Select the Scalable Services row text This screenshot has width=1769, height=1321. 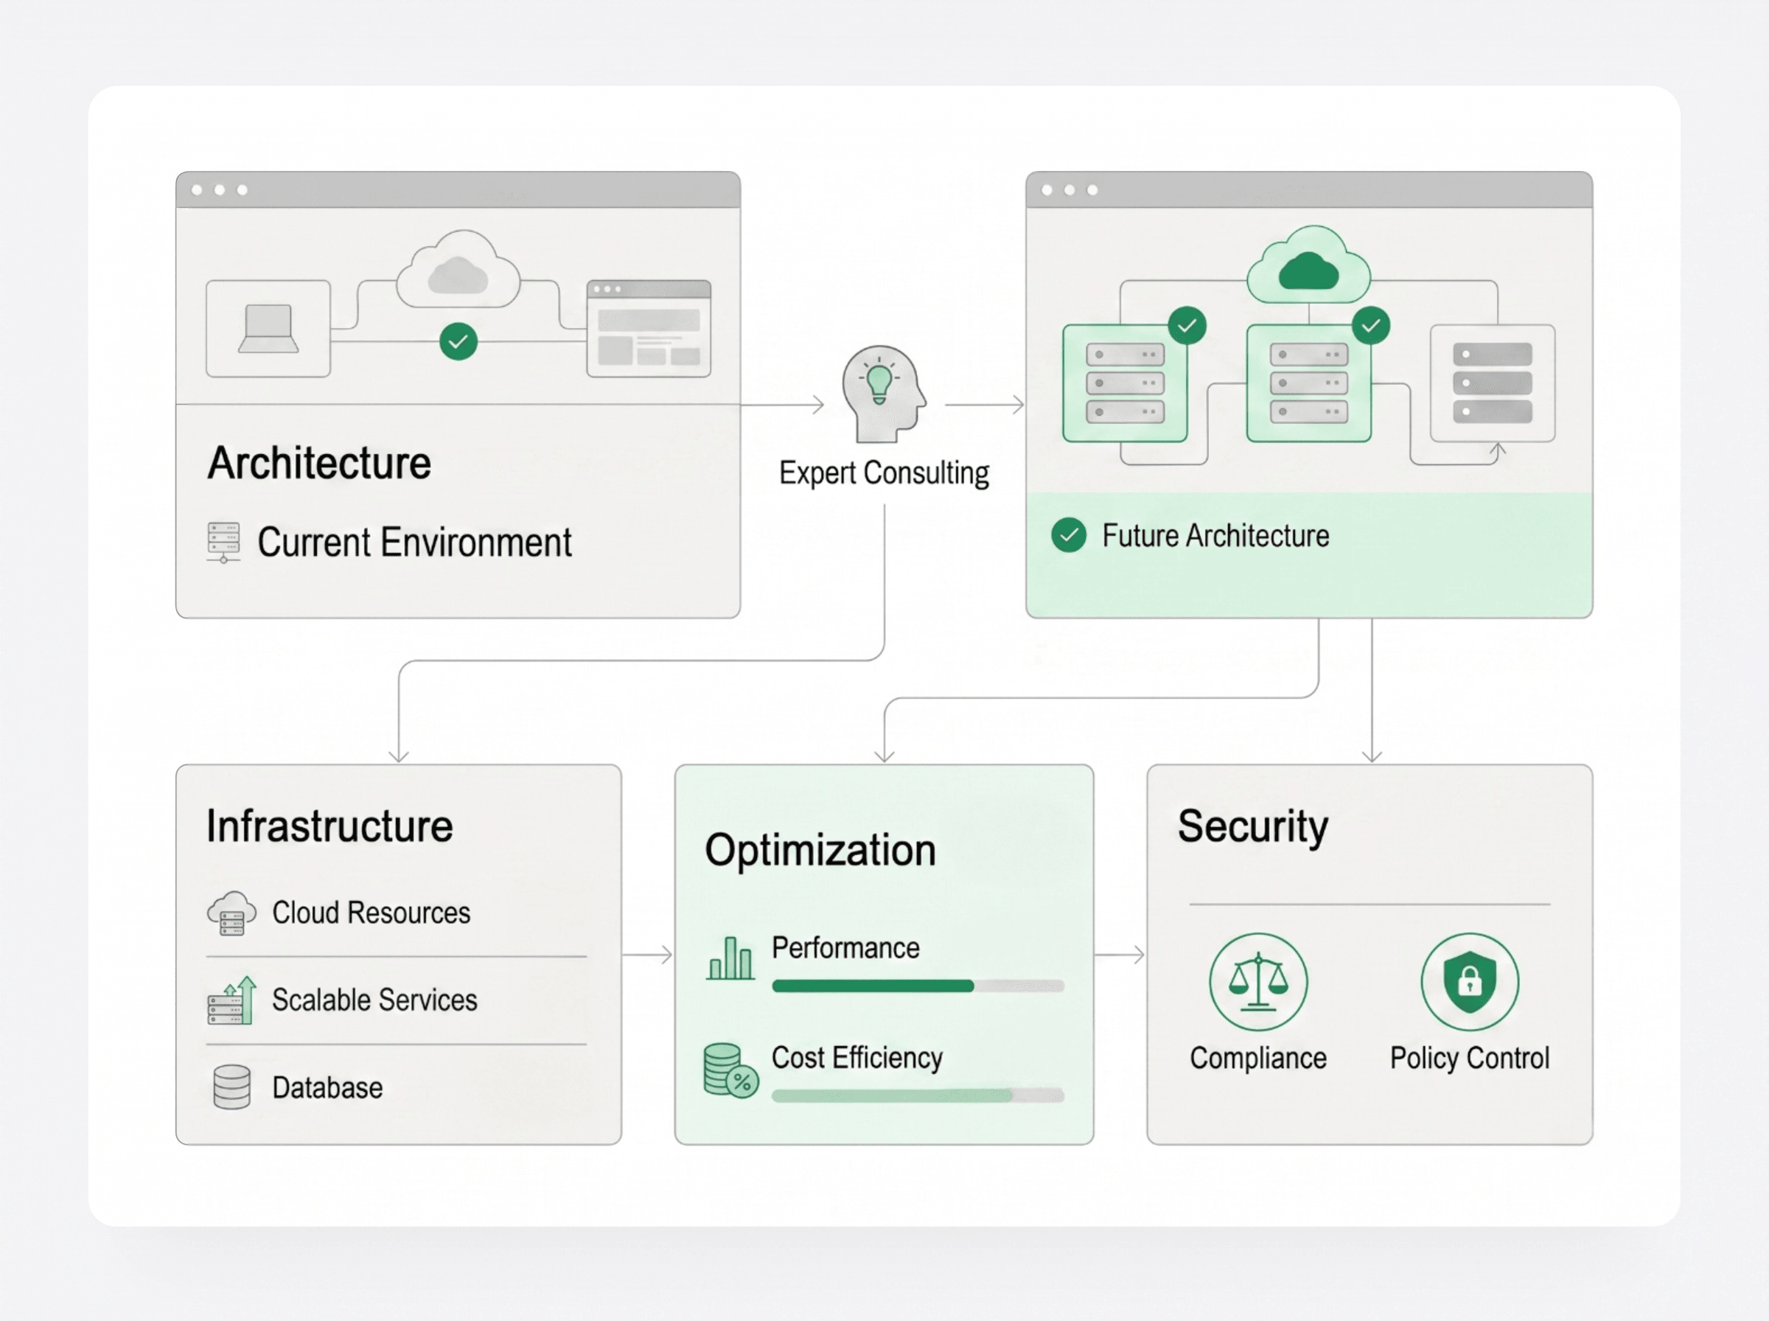(374, 1000)
